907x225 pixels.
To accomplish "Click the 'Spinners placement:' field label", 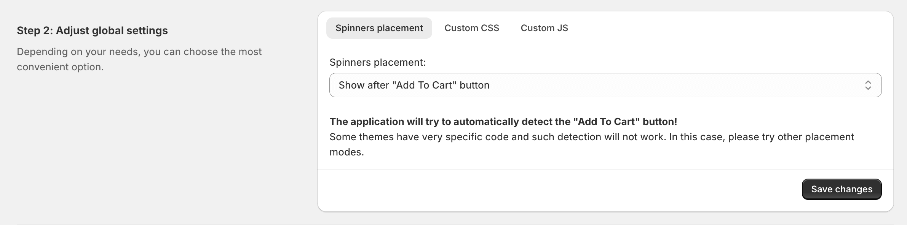I will (378, 62).
